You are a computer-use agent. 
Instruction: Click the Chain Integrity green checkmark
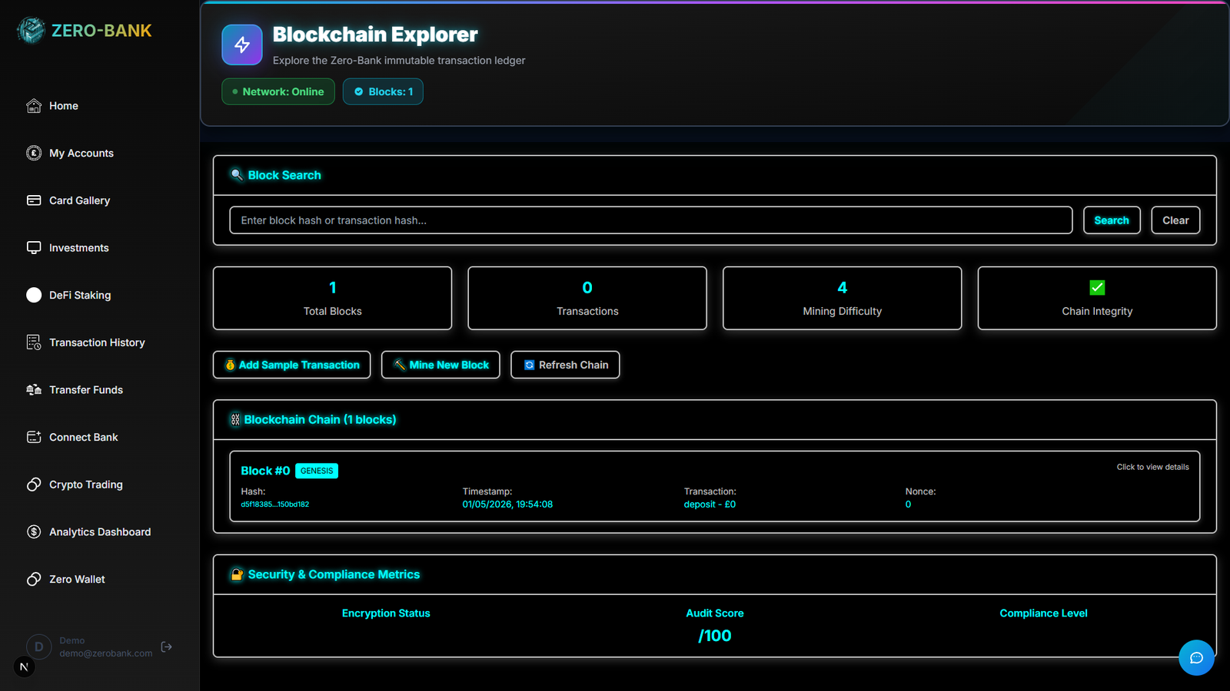(1097, 288)
